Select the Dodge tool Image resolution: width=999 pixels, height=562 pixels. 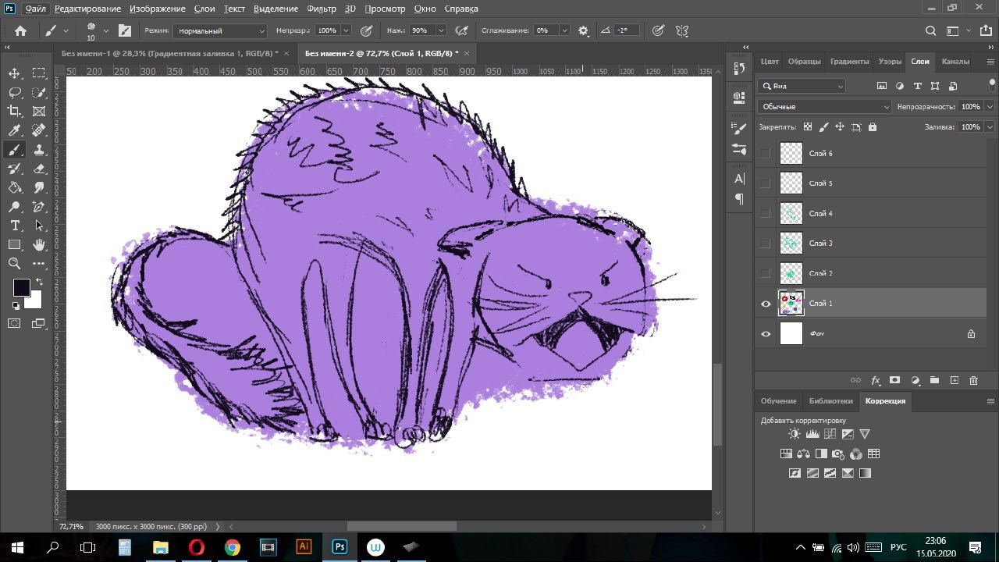(14, 207)
